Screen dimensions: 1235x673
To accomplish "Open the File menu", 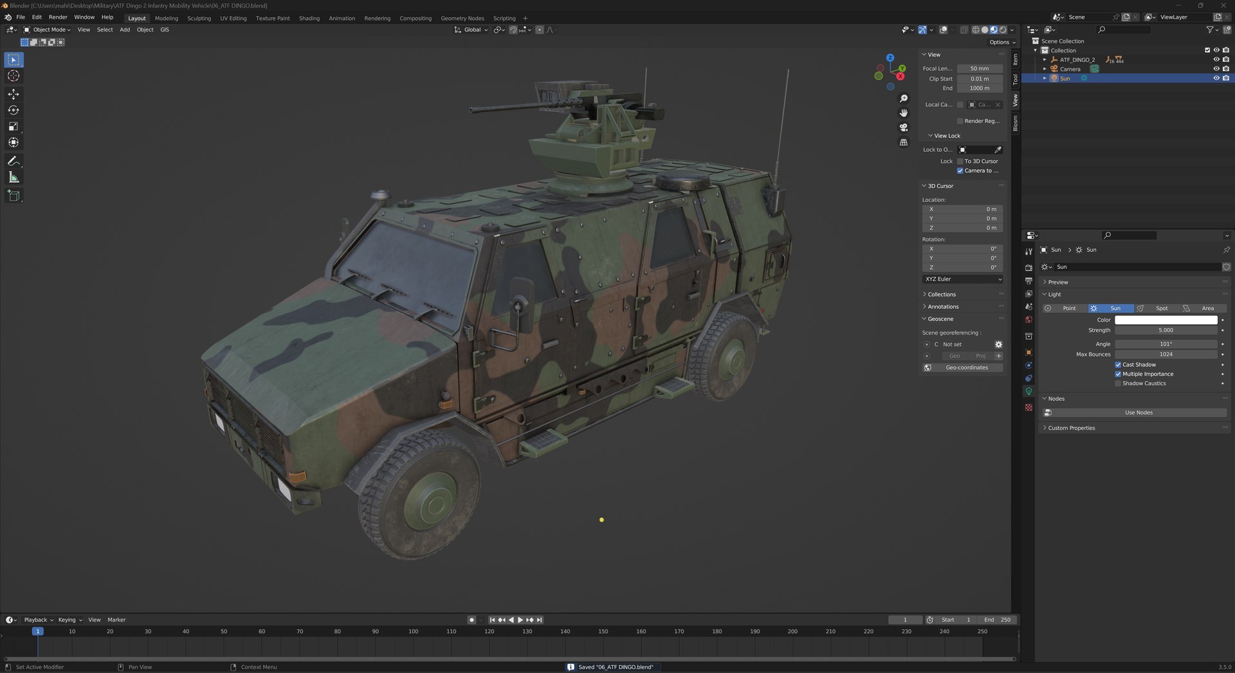I will click(x=21, y=17).
